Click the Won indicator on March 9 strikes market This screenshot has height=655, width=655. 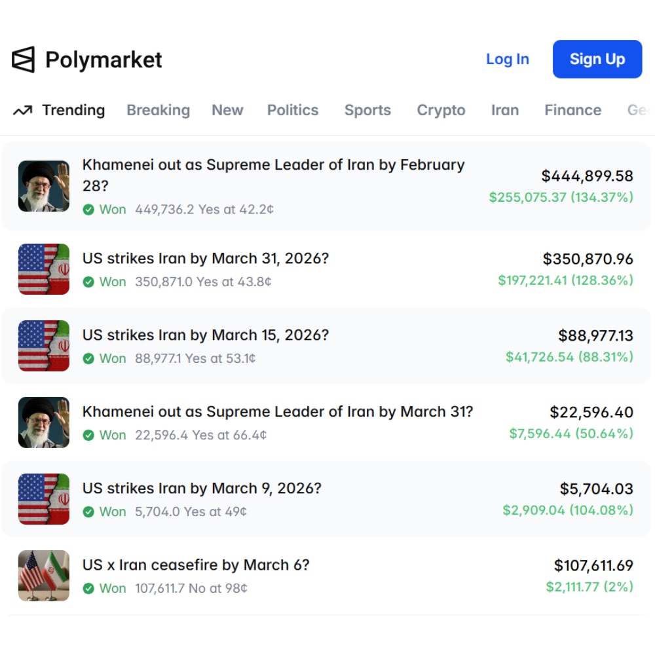(x=88, y=512)
